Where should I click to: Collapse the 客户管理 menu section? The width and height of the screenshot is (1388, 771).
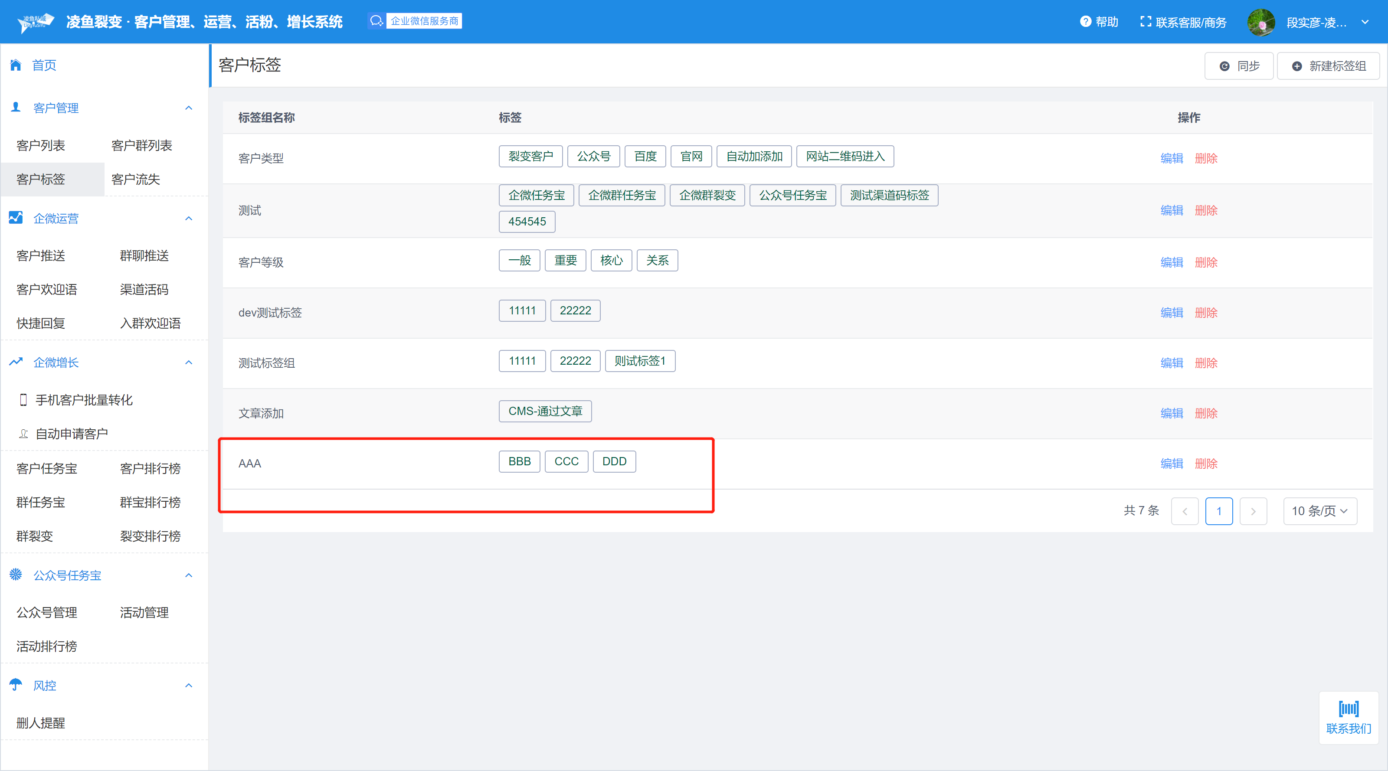pos(189,108)
